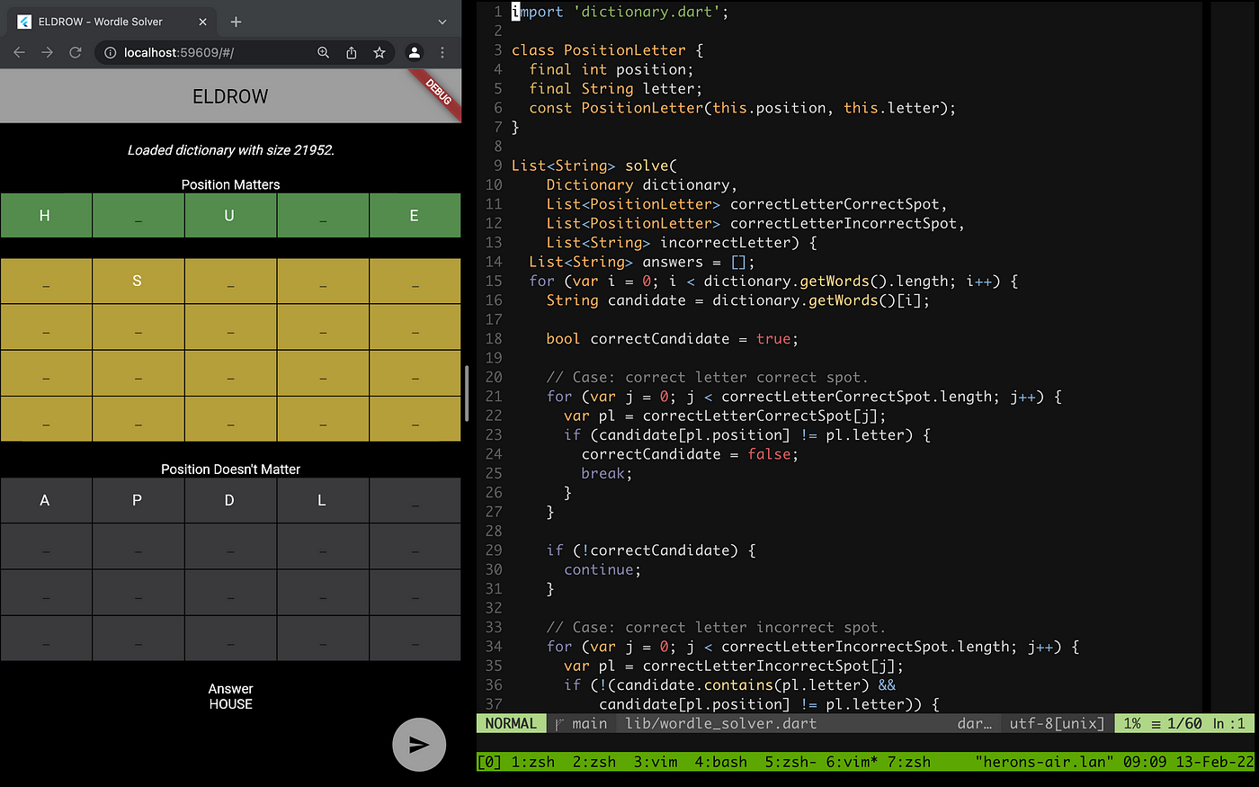
Task: Click the NORMAL mode indicator in vim
Action: [511, 724]
